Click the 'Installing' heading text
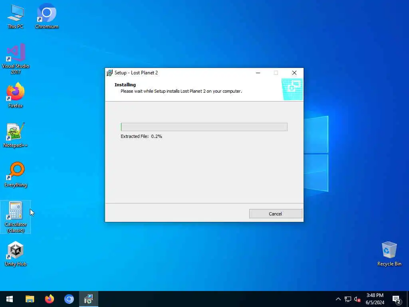 coord(125,85)
